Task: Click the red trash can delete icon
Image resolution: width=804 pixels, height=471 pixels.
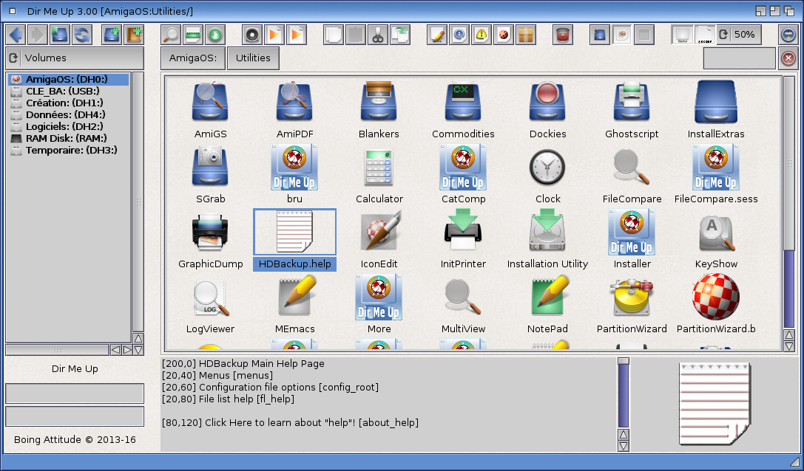Action: pos(563,34)
